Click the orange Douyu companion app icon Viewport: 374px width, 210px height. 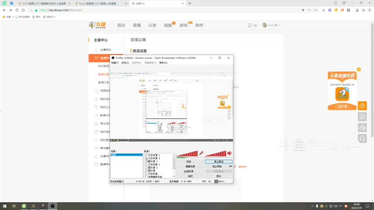[342, 94]
